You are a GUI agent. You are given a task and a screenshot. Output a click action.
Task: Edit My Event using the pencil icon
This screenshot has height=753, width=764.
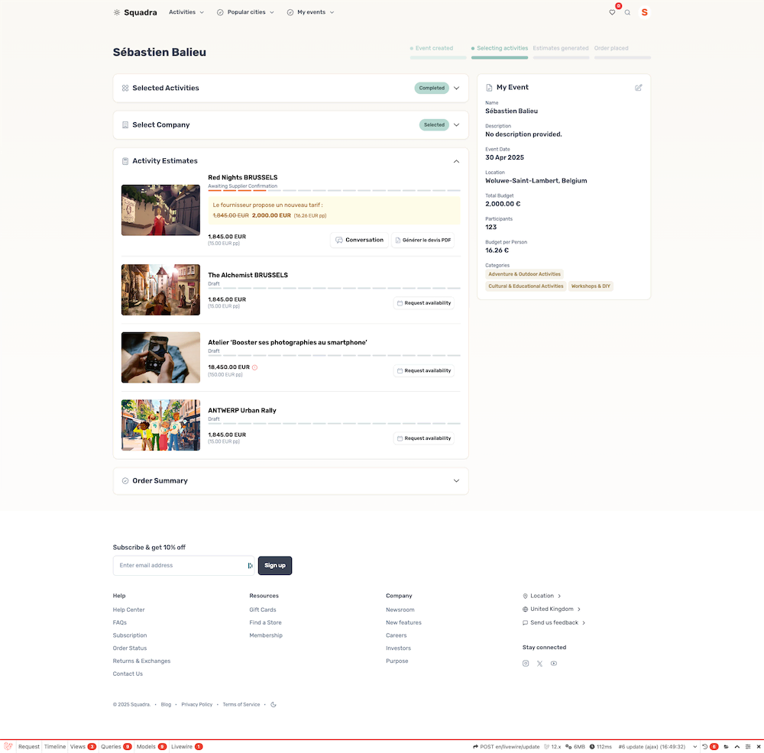(x=639, y=87)
